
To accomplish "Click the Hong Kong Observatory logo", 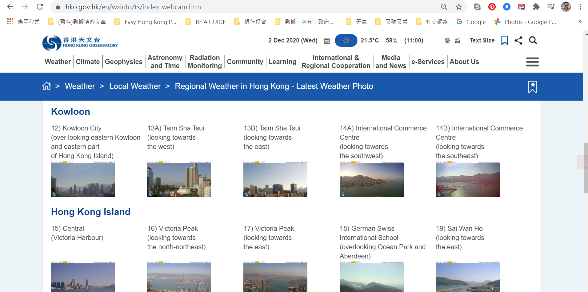I will point(80,43).
